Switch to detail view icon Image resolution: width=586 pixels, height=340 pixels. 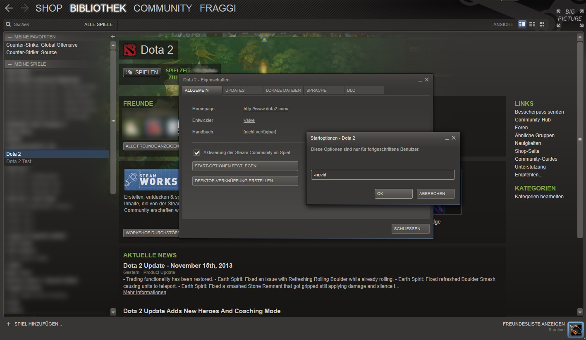click(522, 24)
